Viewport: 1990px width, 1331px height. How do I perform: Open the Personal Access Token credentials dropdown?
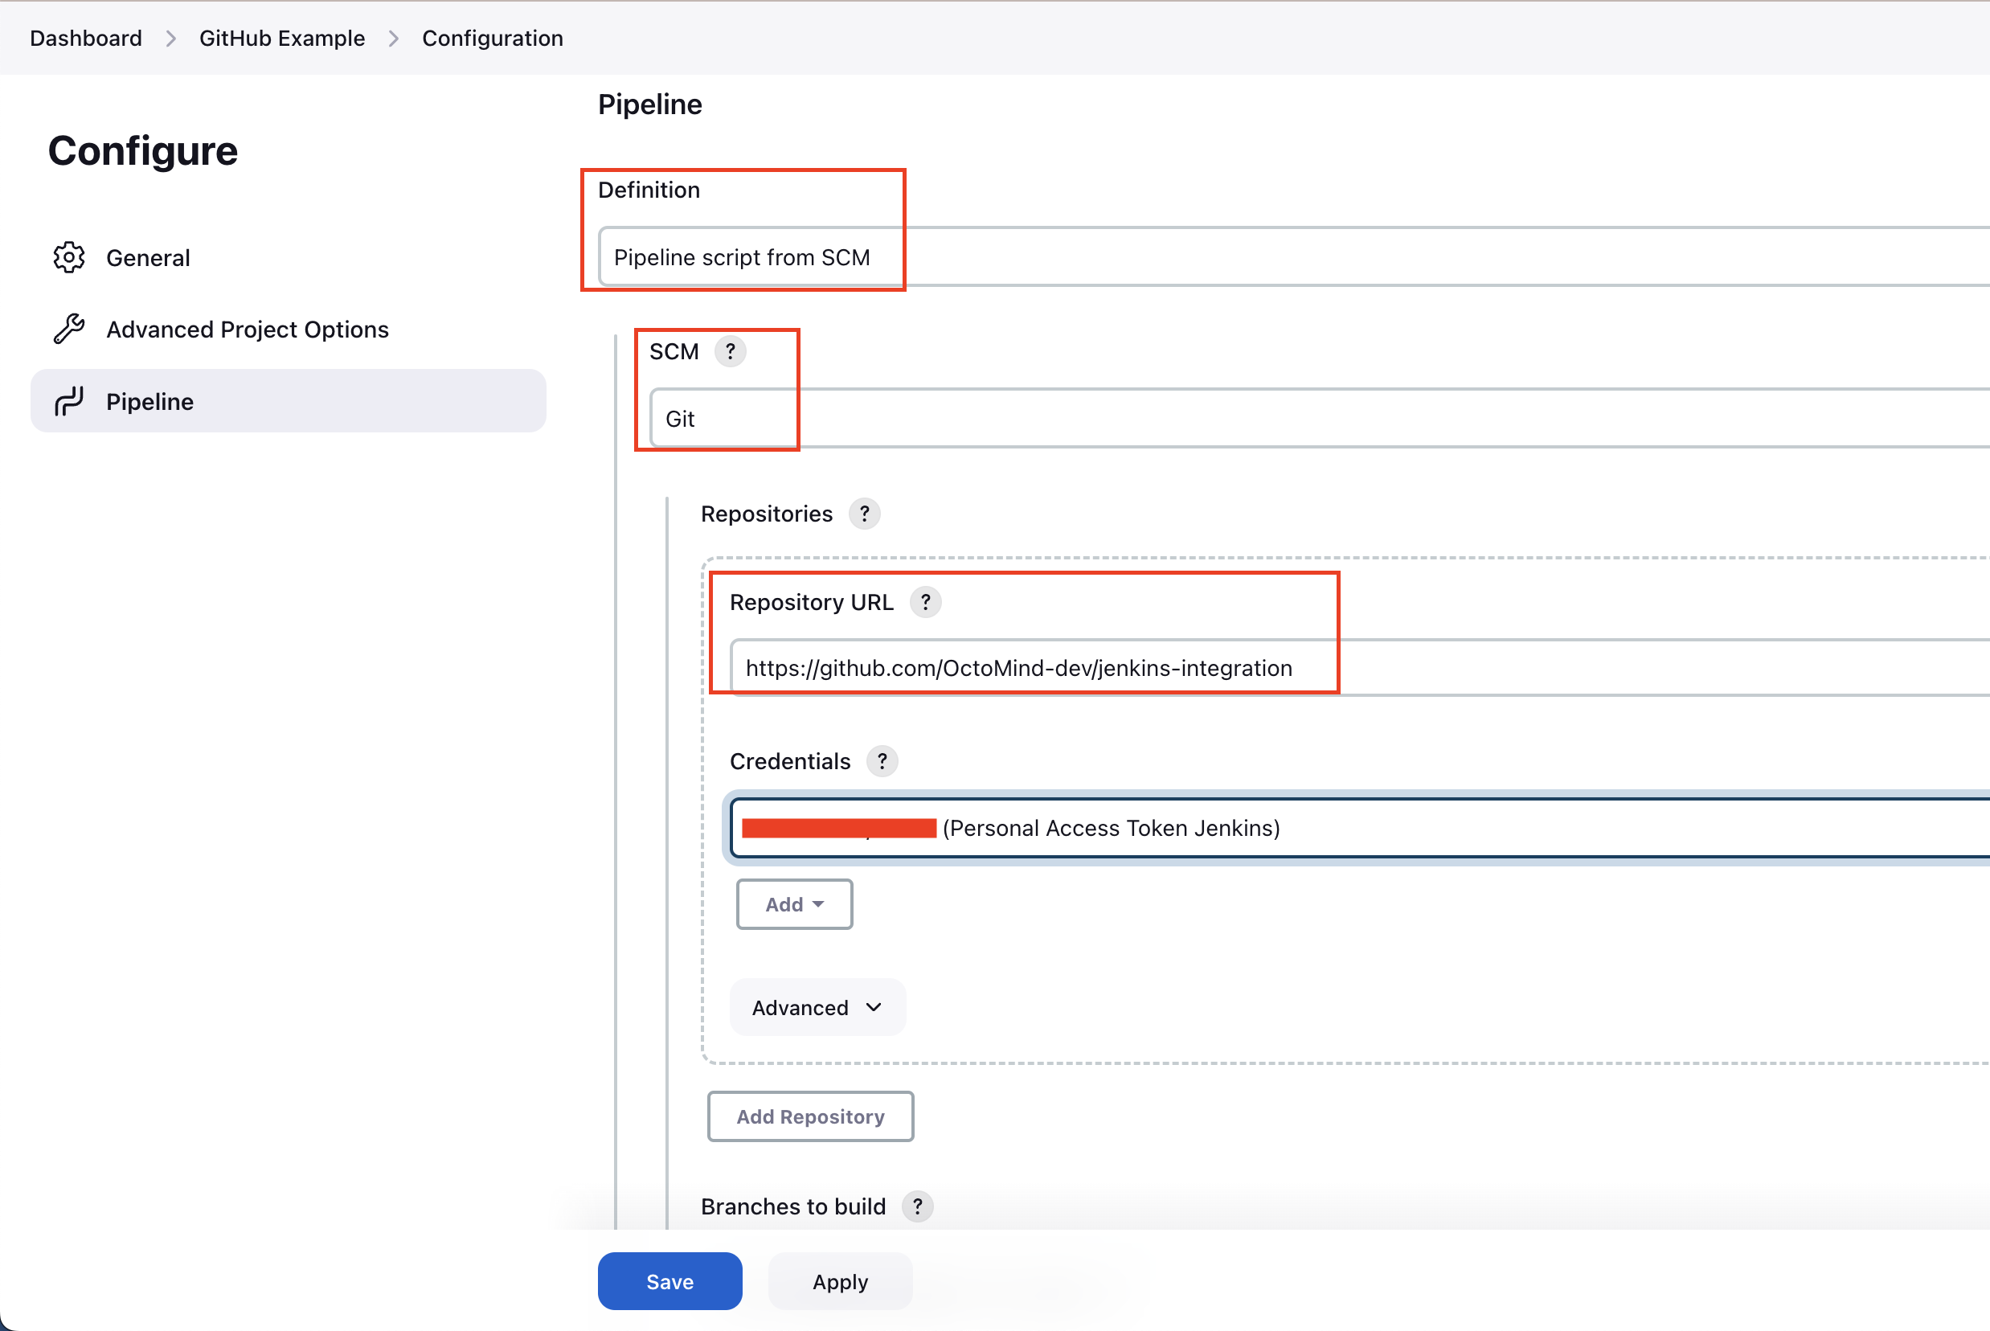(1104, 828)
